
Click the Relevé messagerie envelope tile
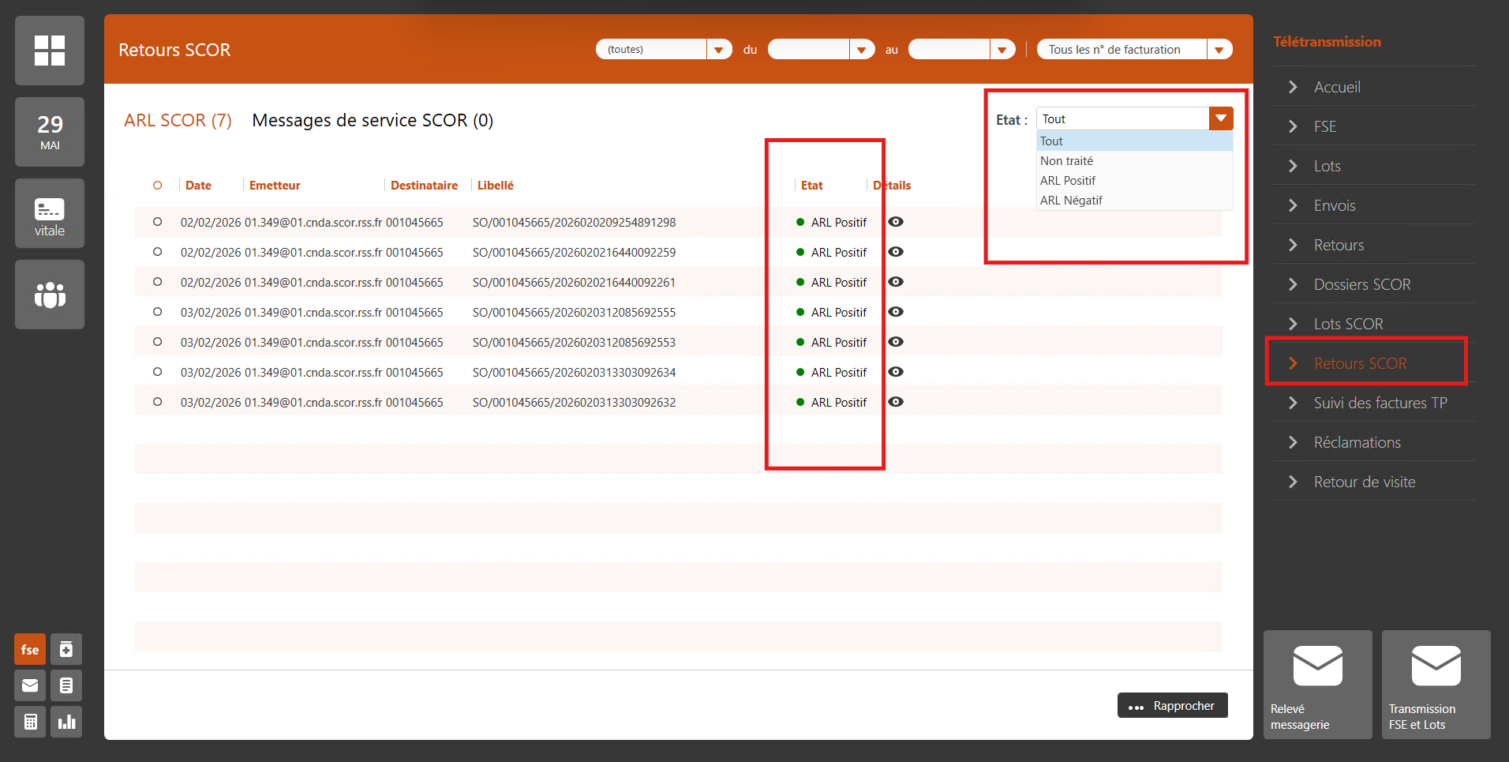point(1318,685)
